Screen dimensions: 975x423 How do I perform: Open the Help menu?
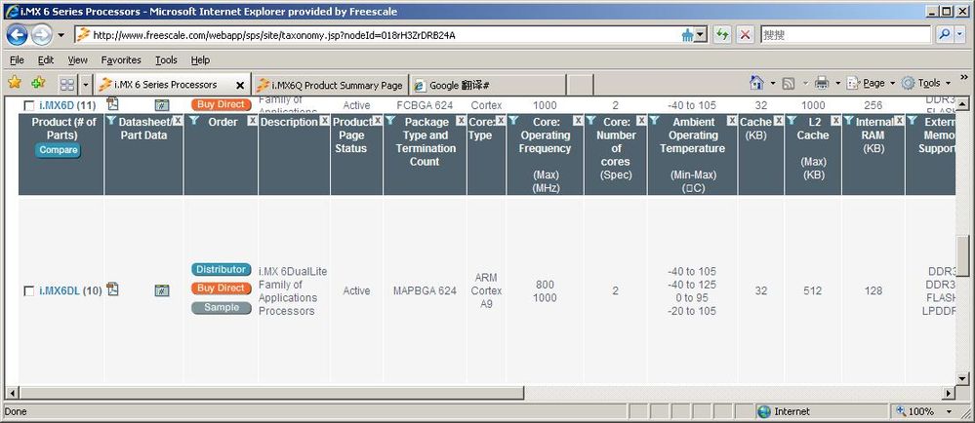click(x=200, y=60)
